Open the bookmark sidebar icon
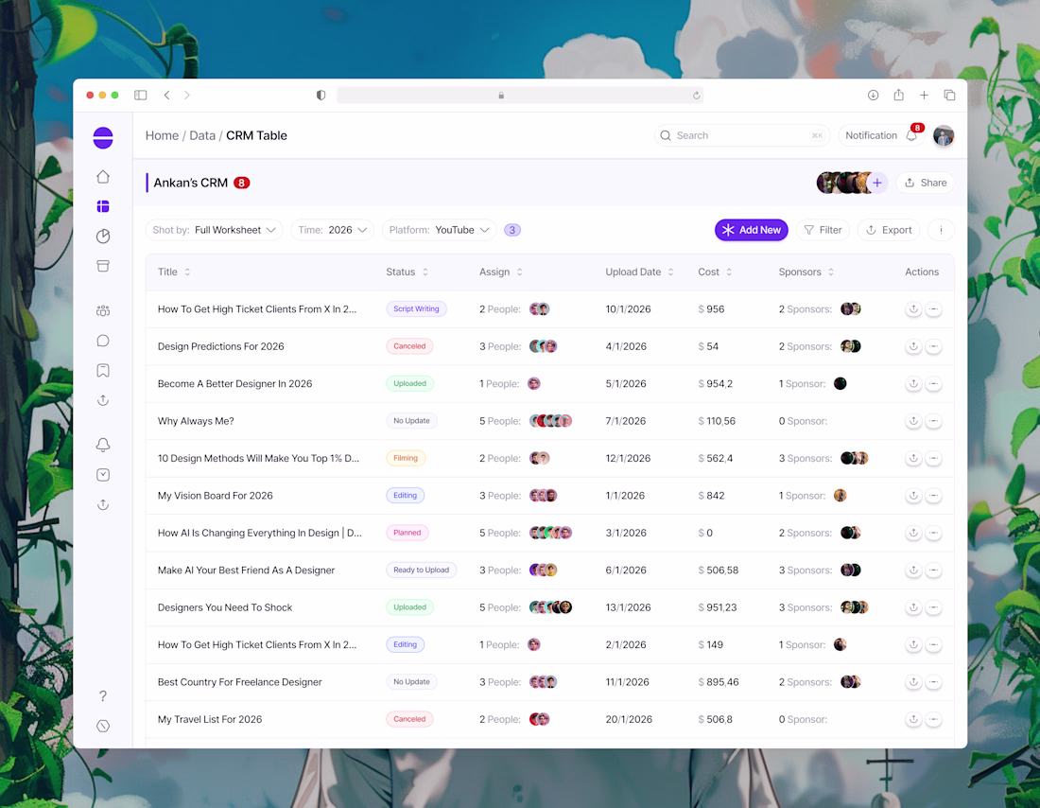 click(x=103, y=371)
